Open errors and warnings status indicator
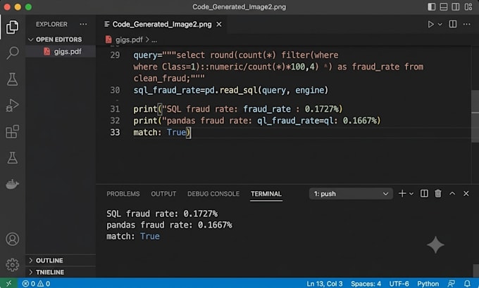 pyautogui.click(x=36, y=284)
